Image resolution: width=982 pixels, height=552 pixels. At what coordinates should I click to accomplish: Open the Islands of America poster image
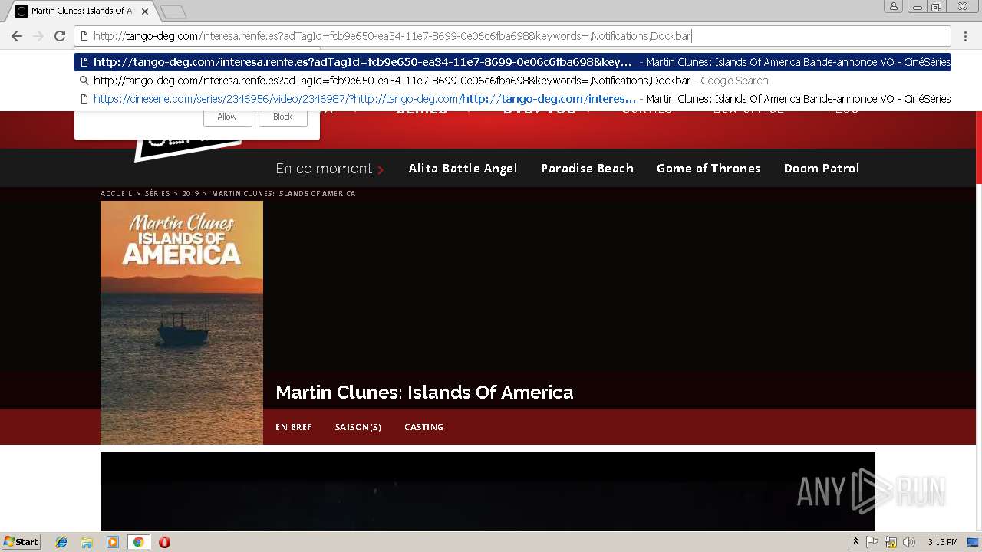[182, 323]
